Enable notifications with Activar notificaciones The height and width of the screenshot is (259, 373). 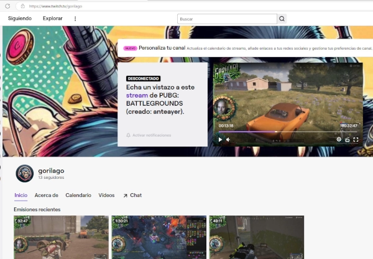tap(149, 135)
